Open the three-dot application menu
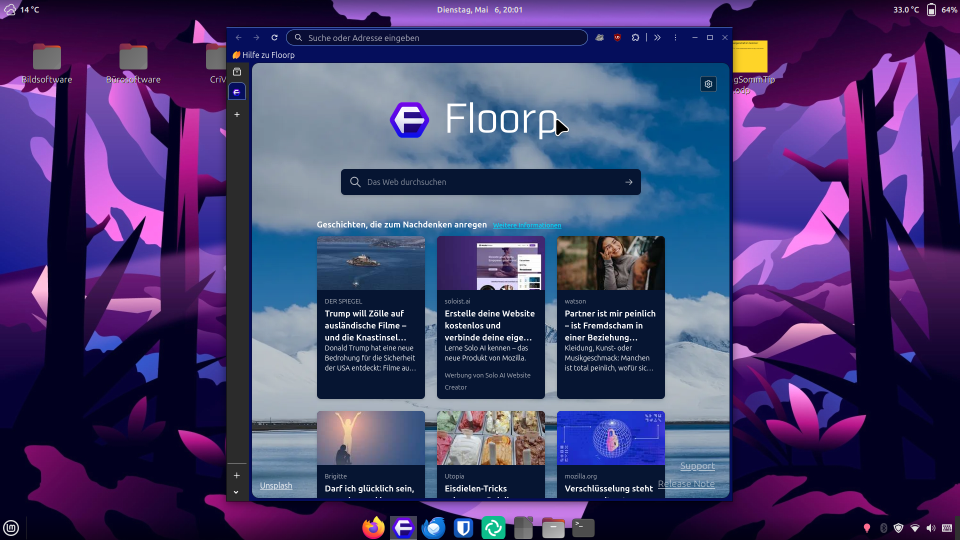Image resolution: width=960 pixels, height=540 pixels. pos(675,37)
